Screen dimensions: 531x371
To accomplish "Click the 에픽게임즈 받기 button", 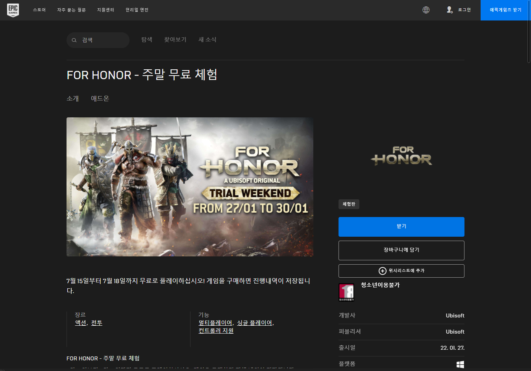I will (506, 10).
